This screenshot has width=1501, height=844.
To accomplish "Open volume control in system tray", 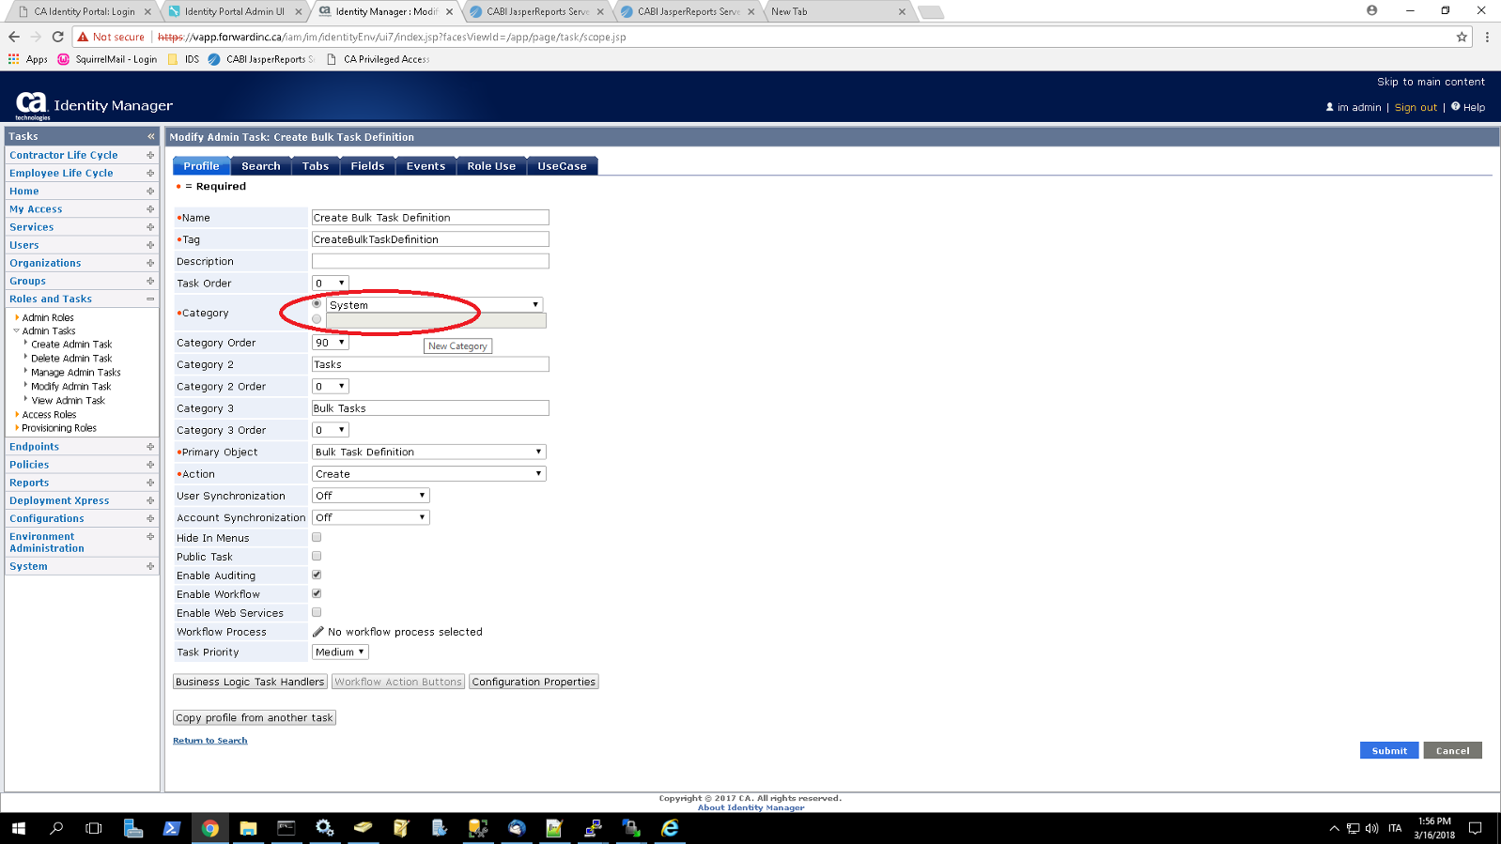I will click(x=1371, y=828).
